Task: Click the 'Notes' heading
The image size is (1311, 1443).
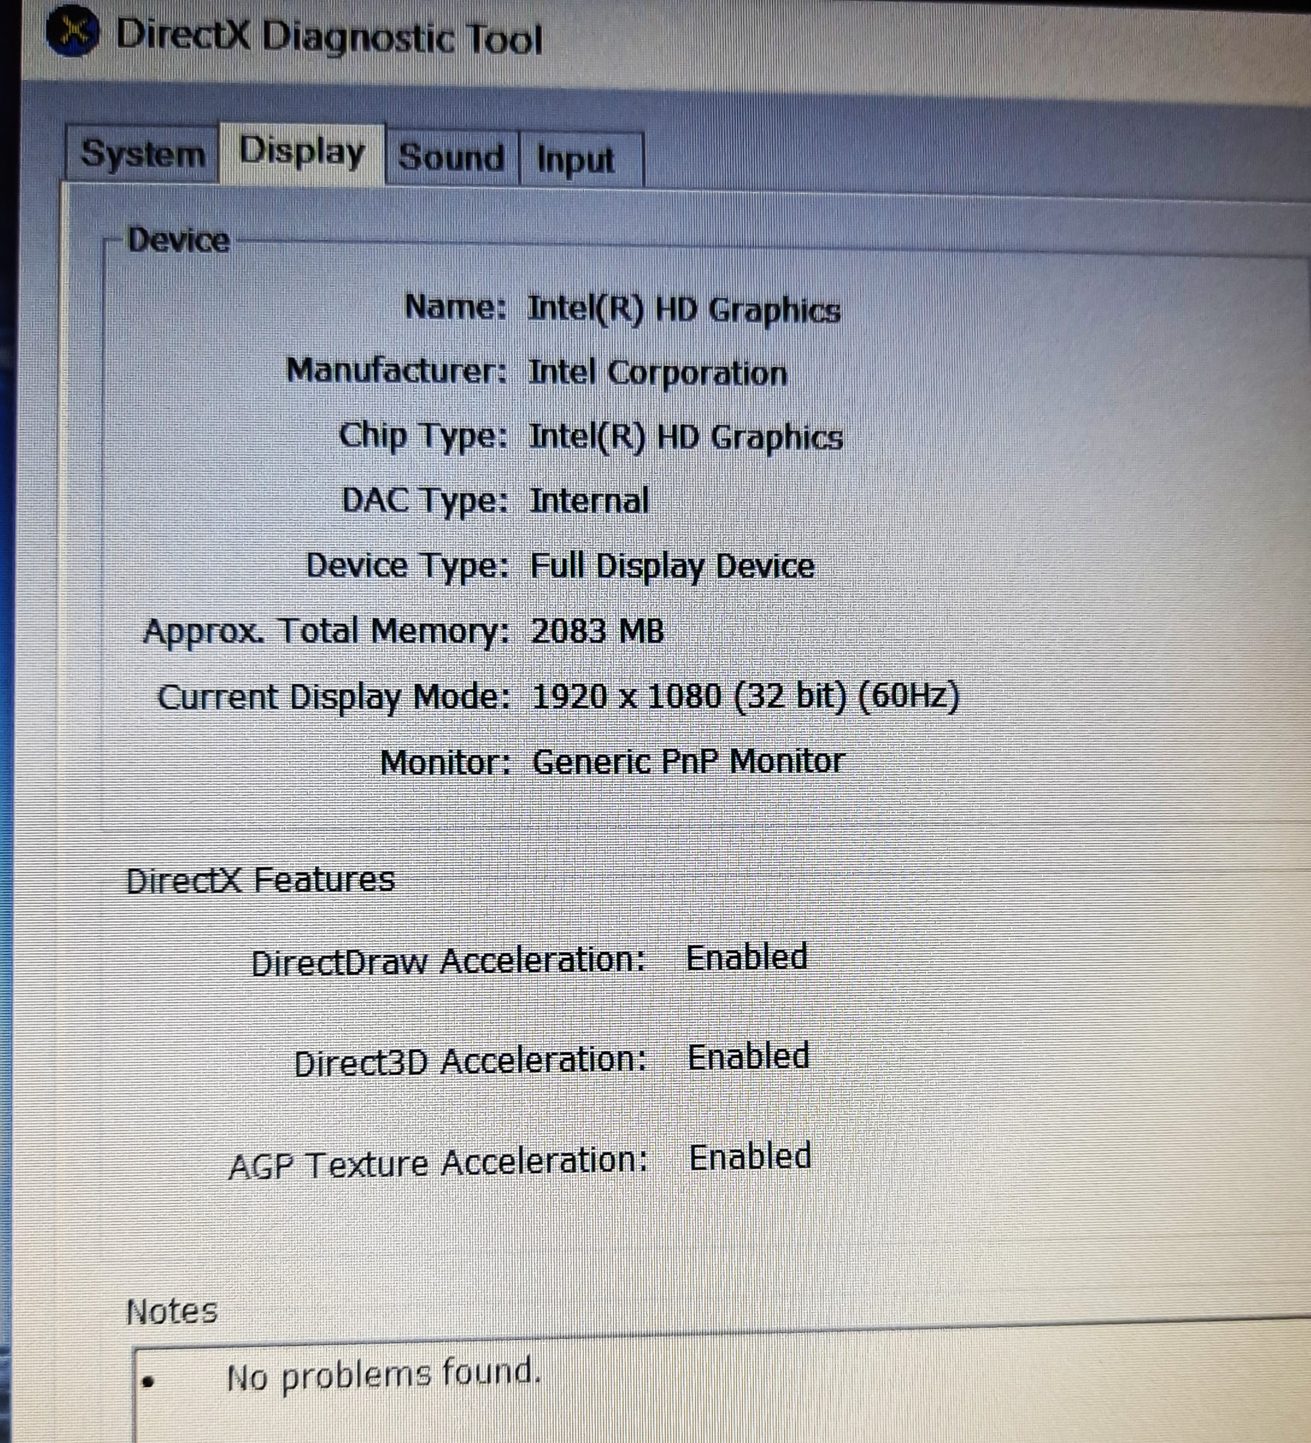Action: [172, 1311]
